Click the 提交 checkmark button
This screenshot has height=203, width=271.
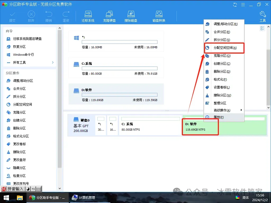coord(12,17)
